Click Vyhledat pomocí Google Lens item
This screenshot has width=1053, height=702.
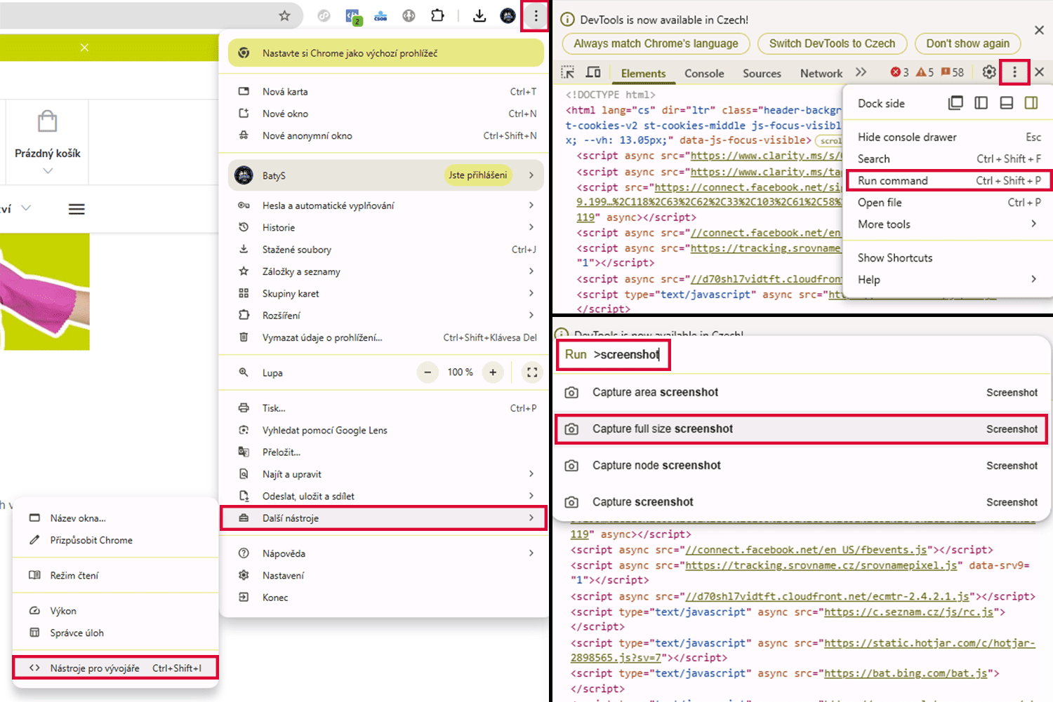pyautogui.click(x=383, y=430)
